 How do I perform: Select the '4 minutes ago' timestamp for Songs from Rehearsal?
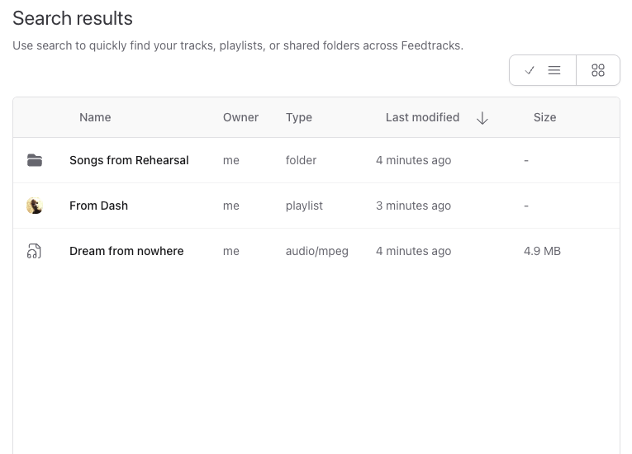414,160
